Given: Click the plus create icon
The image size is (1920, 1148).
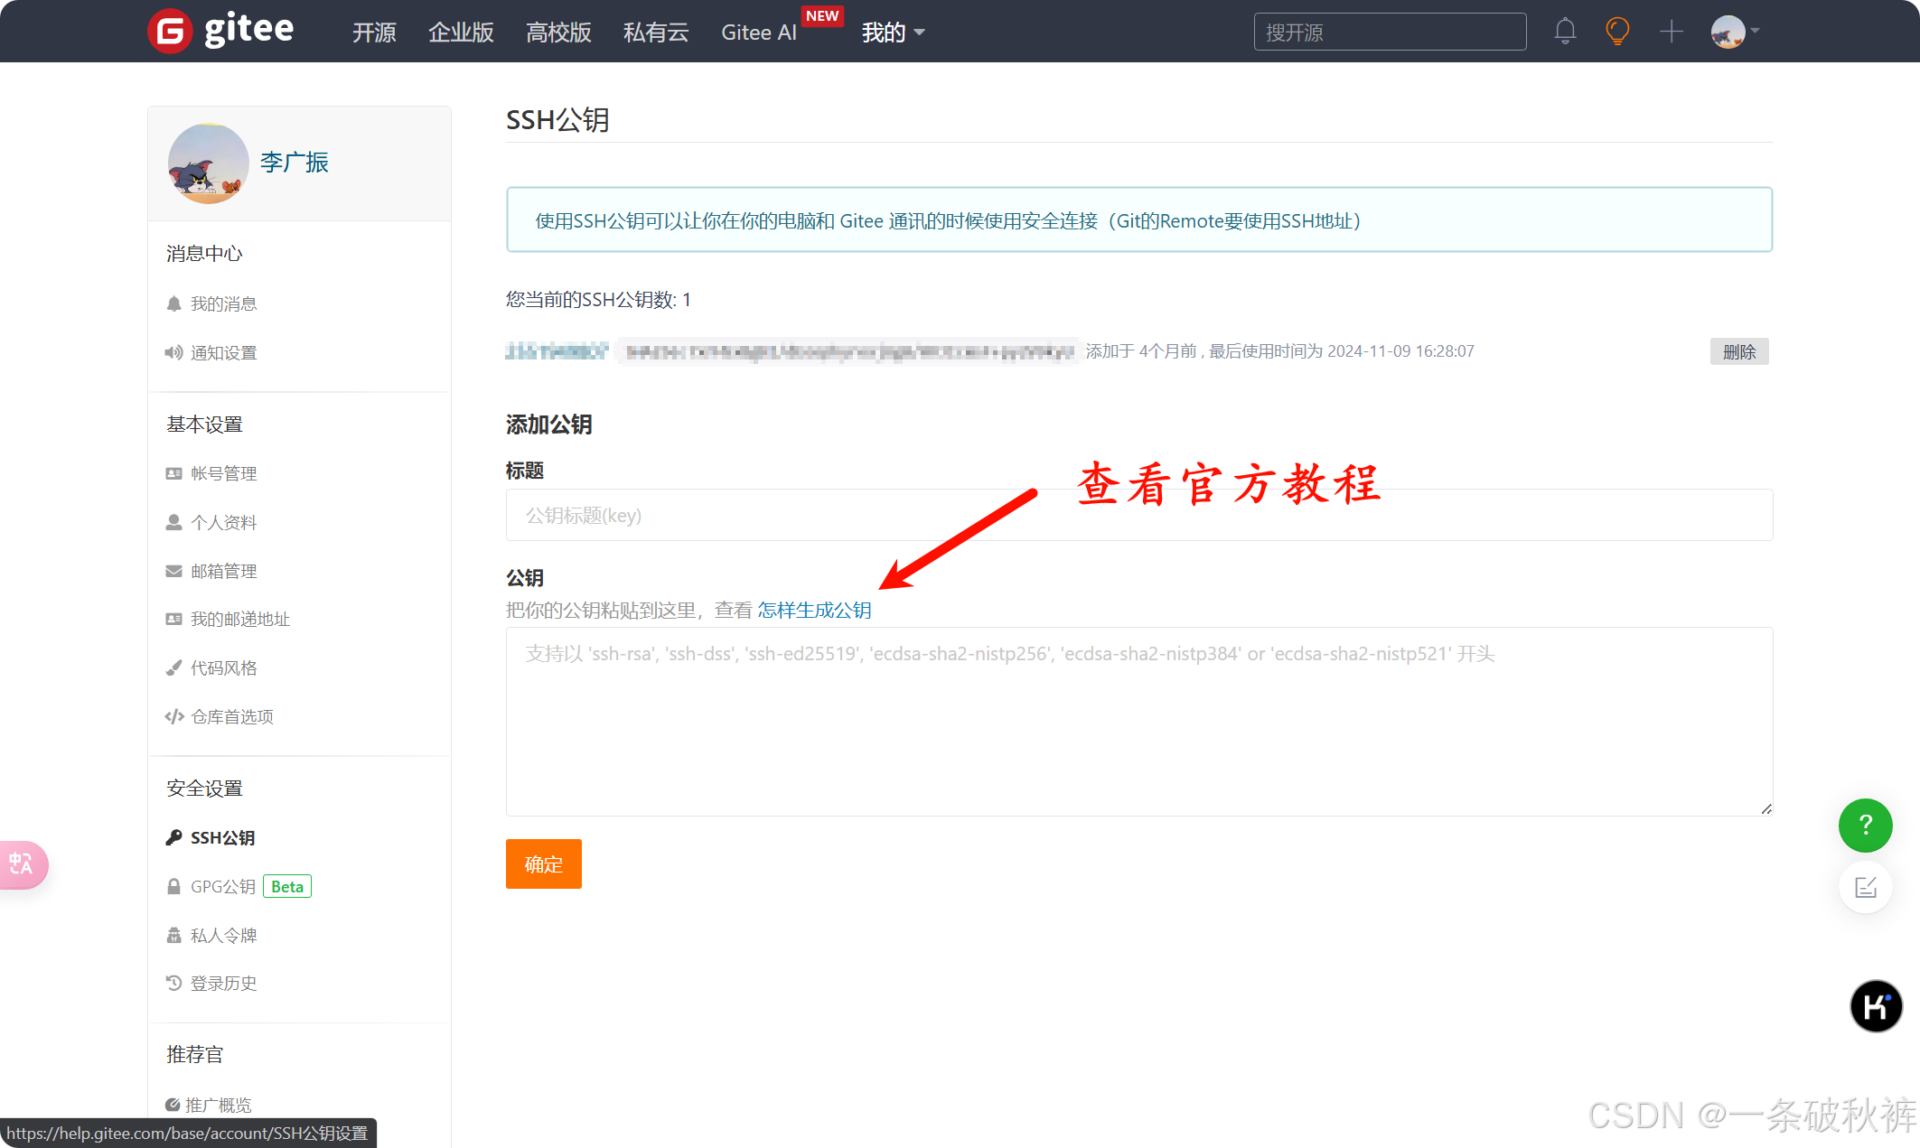Looking at the screenshot, I should pos(1672,32).
